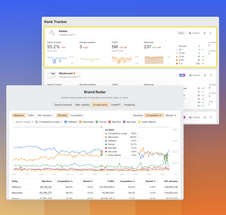Click the 4–10 keyword rank legend row
The height and width of the screenshot is (215, 226).
(x=190, y=60)
